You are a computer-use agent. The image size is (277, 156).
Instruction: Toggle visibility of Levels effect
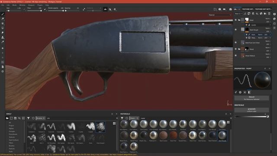tap(246, 25)
